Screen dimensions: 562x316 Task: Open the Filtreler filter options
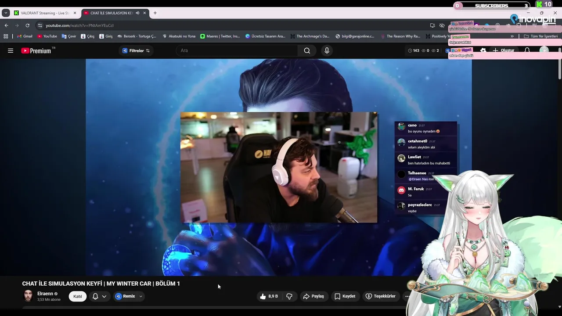[x=136, y=50]
